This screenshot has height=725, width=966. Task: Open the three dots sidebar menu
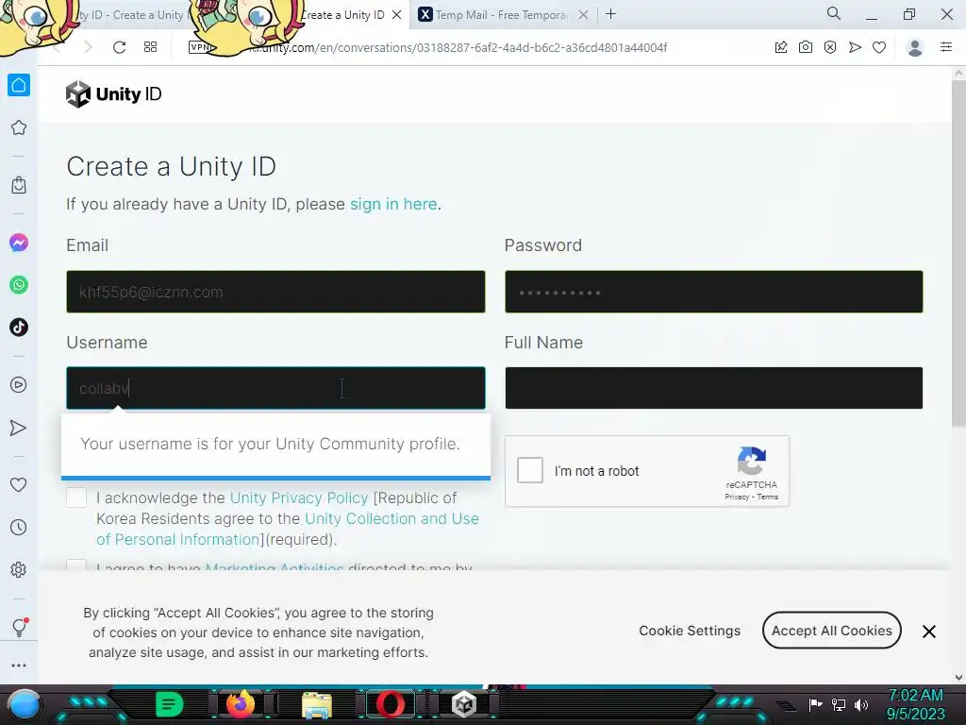19,666
